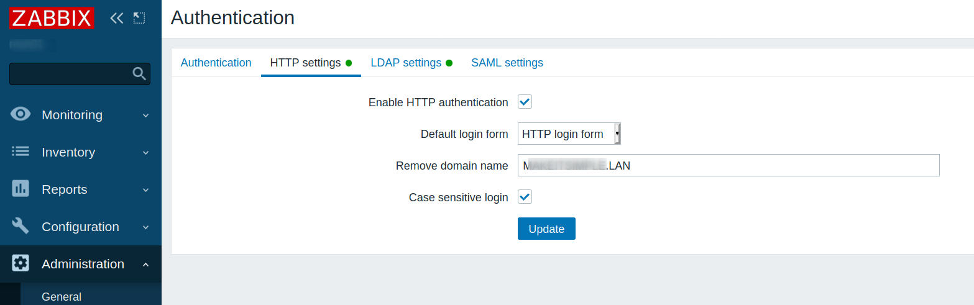Open Monitoring via the eye icon
This screenshot has height=305, width=974.
[21, 114]
